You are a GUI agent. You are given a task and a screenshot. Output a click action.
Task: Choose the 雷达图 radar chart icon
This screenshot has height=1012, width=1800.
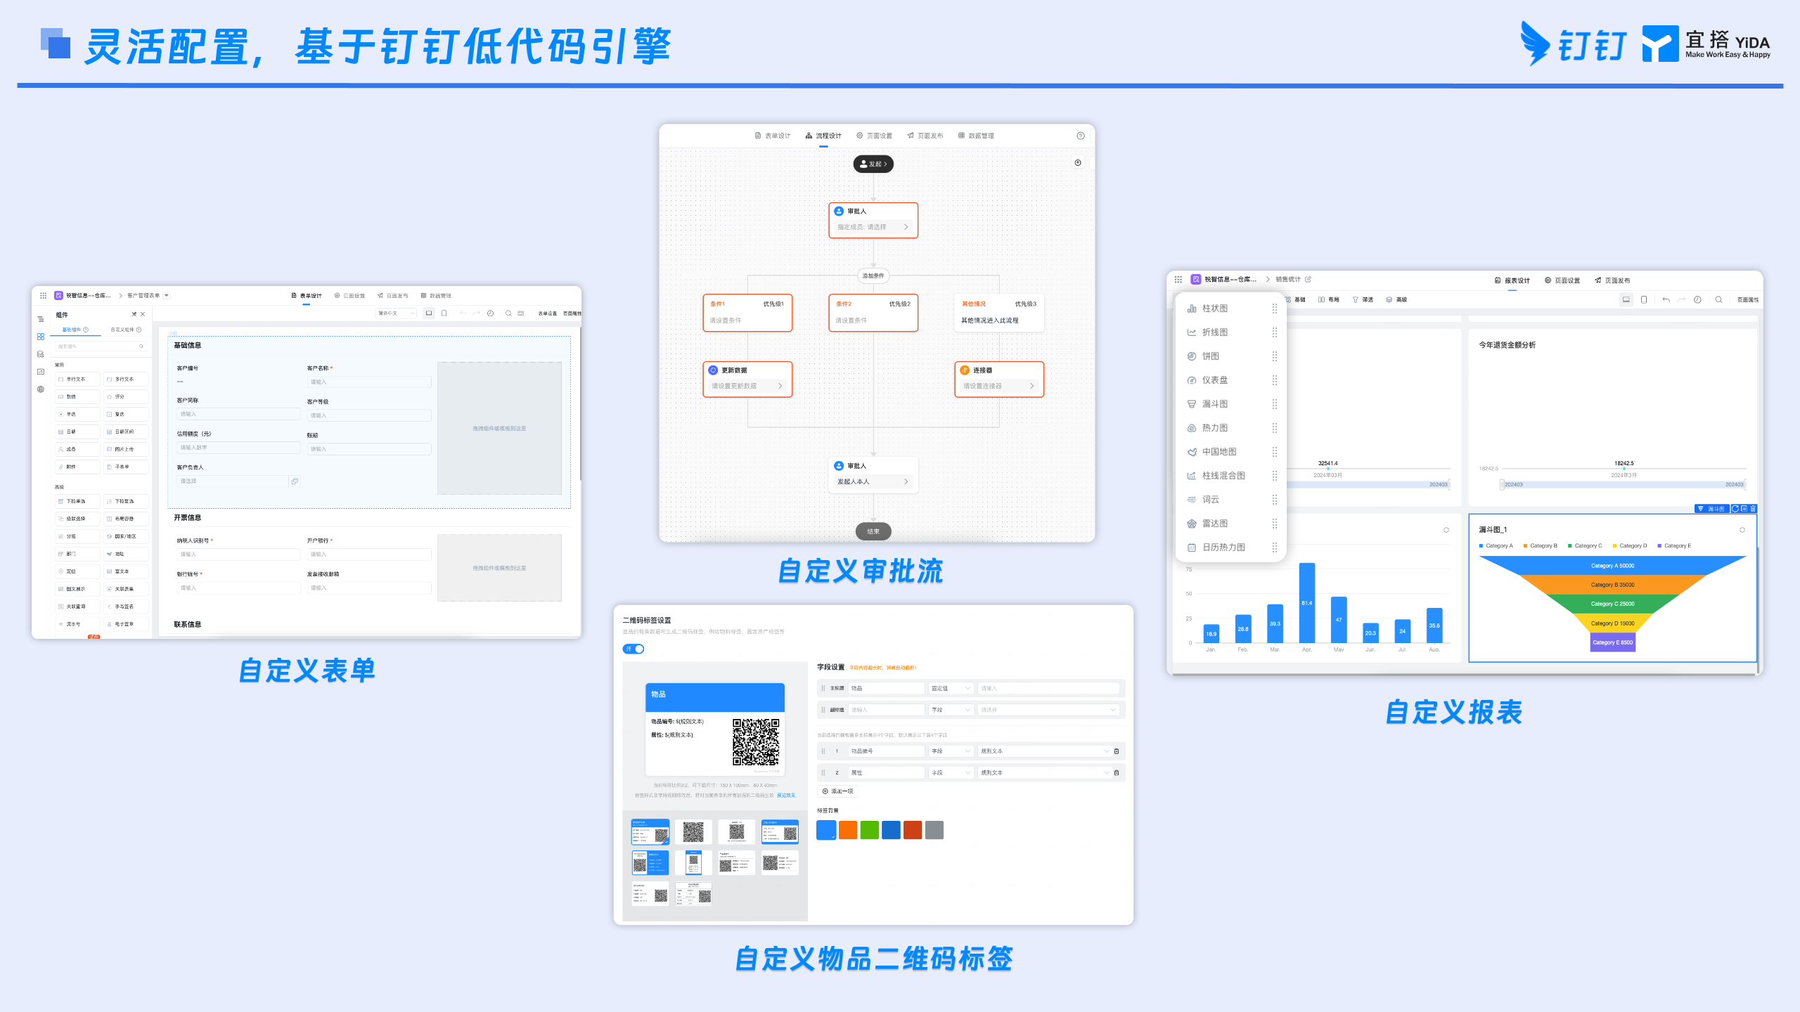point(1191,524)
